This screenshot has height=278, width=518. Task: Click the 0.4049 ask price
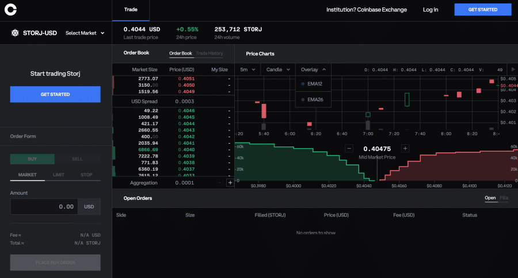pos(186,92)
